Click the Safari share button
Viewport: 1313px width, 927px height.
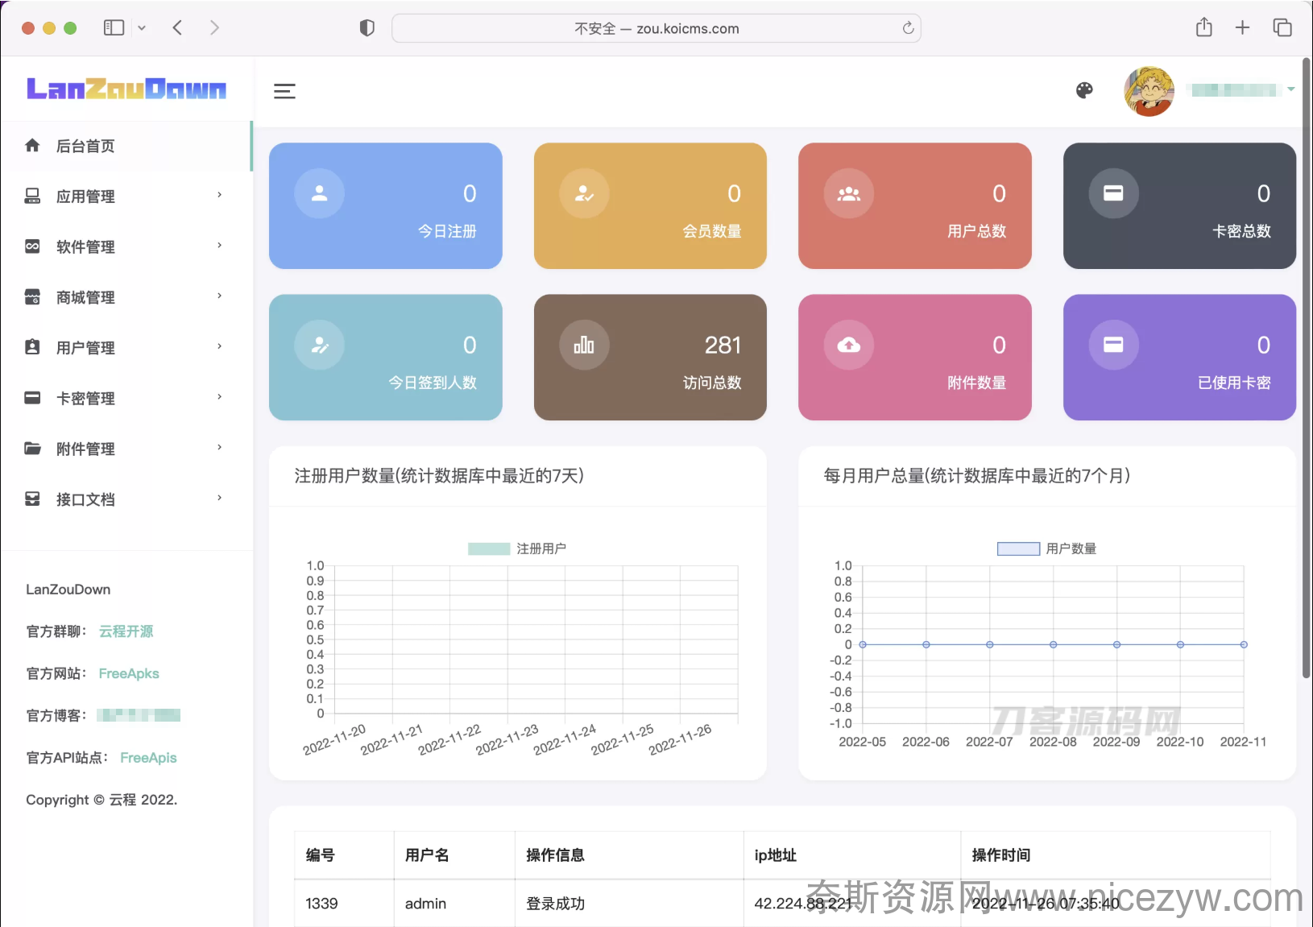click(1204, 27)
